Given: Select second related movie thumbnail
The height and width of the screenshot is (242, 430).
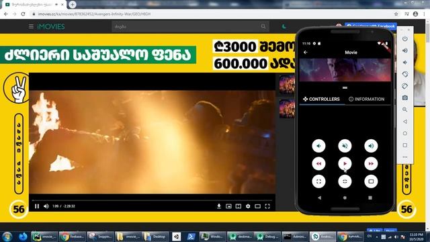Looking at the screenshot, I should tap(287, 109).
